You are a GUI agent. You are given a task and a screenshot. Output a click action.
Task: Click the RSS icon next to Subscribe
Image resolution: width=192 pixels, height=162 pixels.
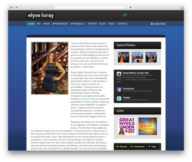click(x=152, y=24)
